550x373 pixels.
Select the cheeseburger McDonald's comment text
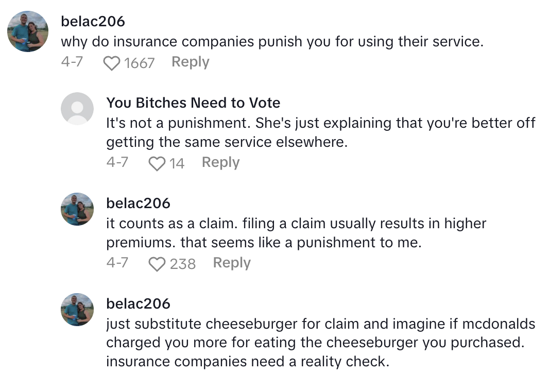click(320, 343)
